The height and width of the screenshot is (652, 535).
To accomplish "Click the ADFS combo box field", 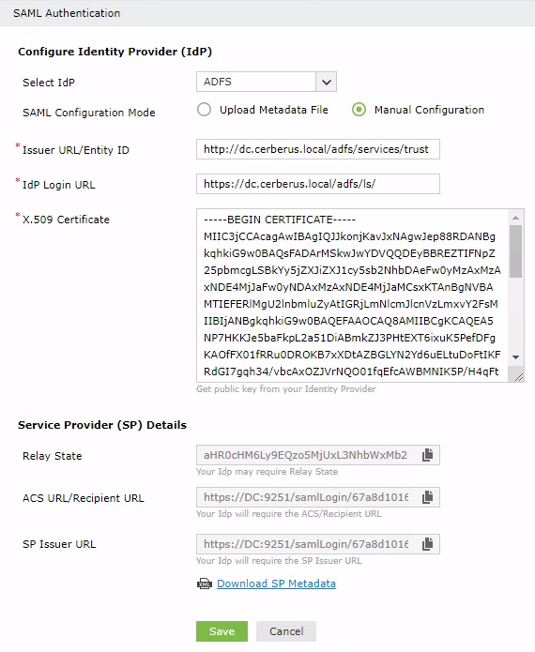I will pyautogui.click(x=267, y=82).
